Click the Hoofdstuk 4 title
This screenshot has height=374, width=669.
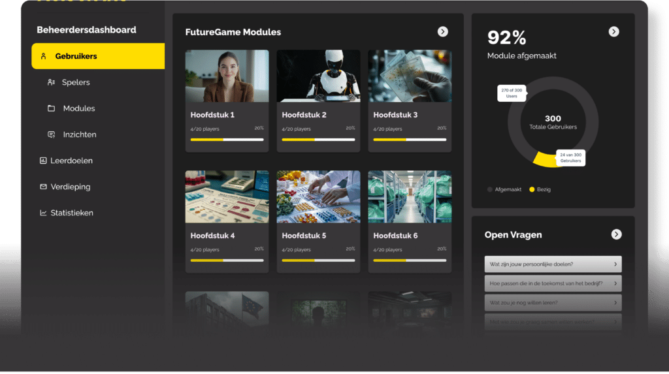[212, 236]
